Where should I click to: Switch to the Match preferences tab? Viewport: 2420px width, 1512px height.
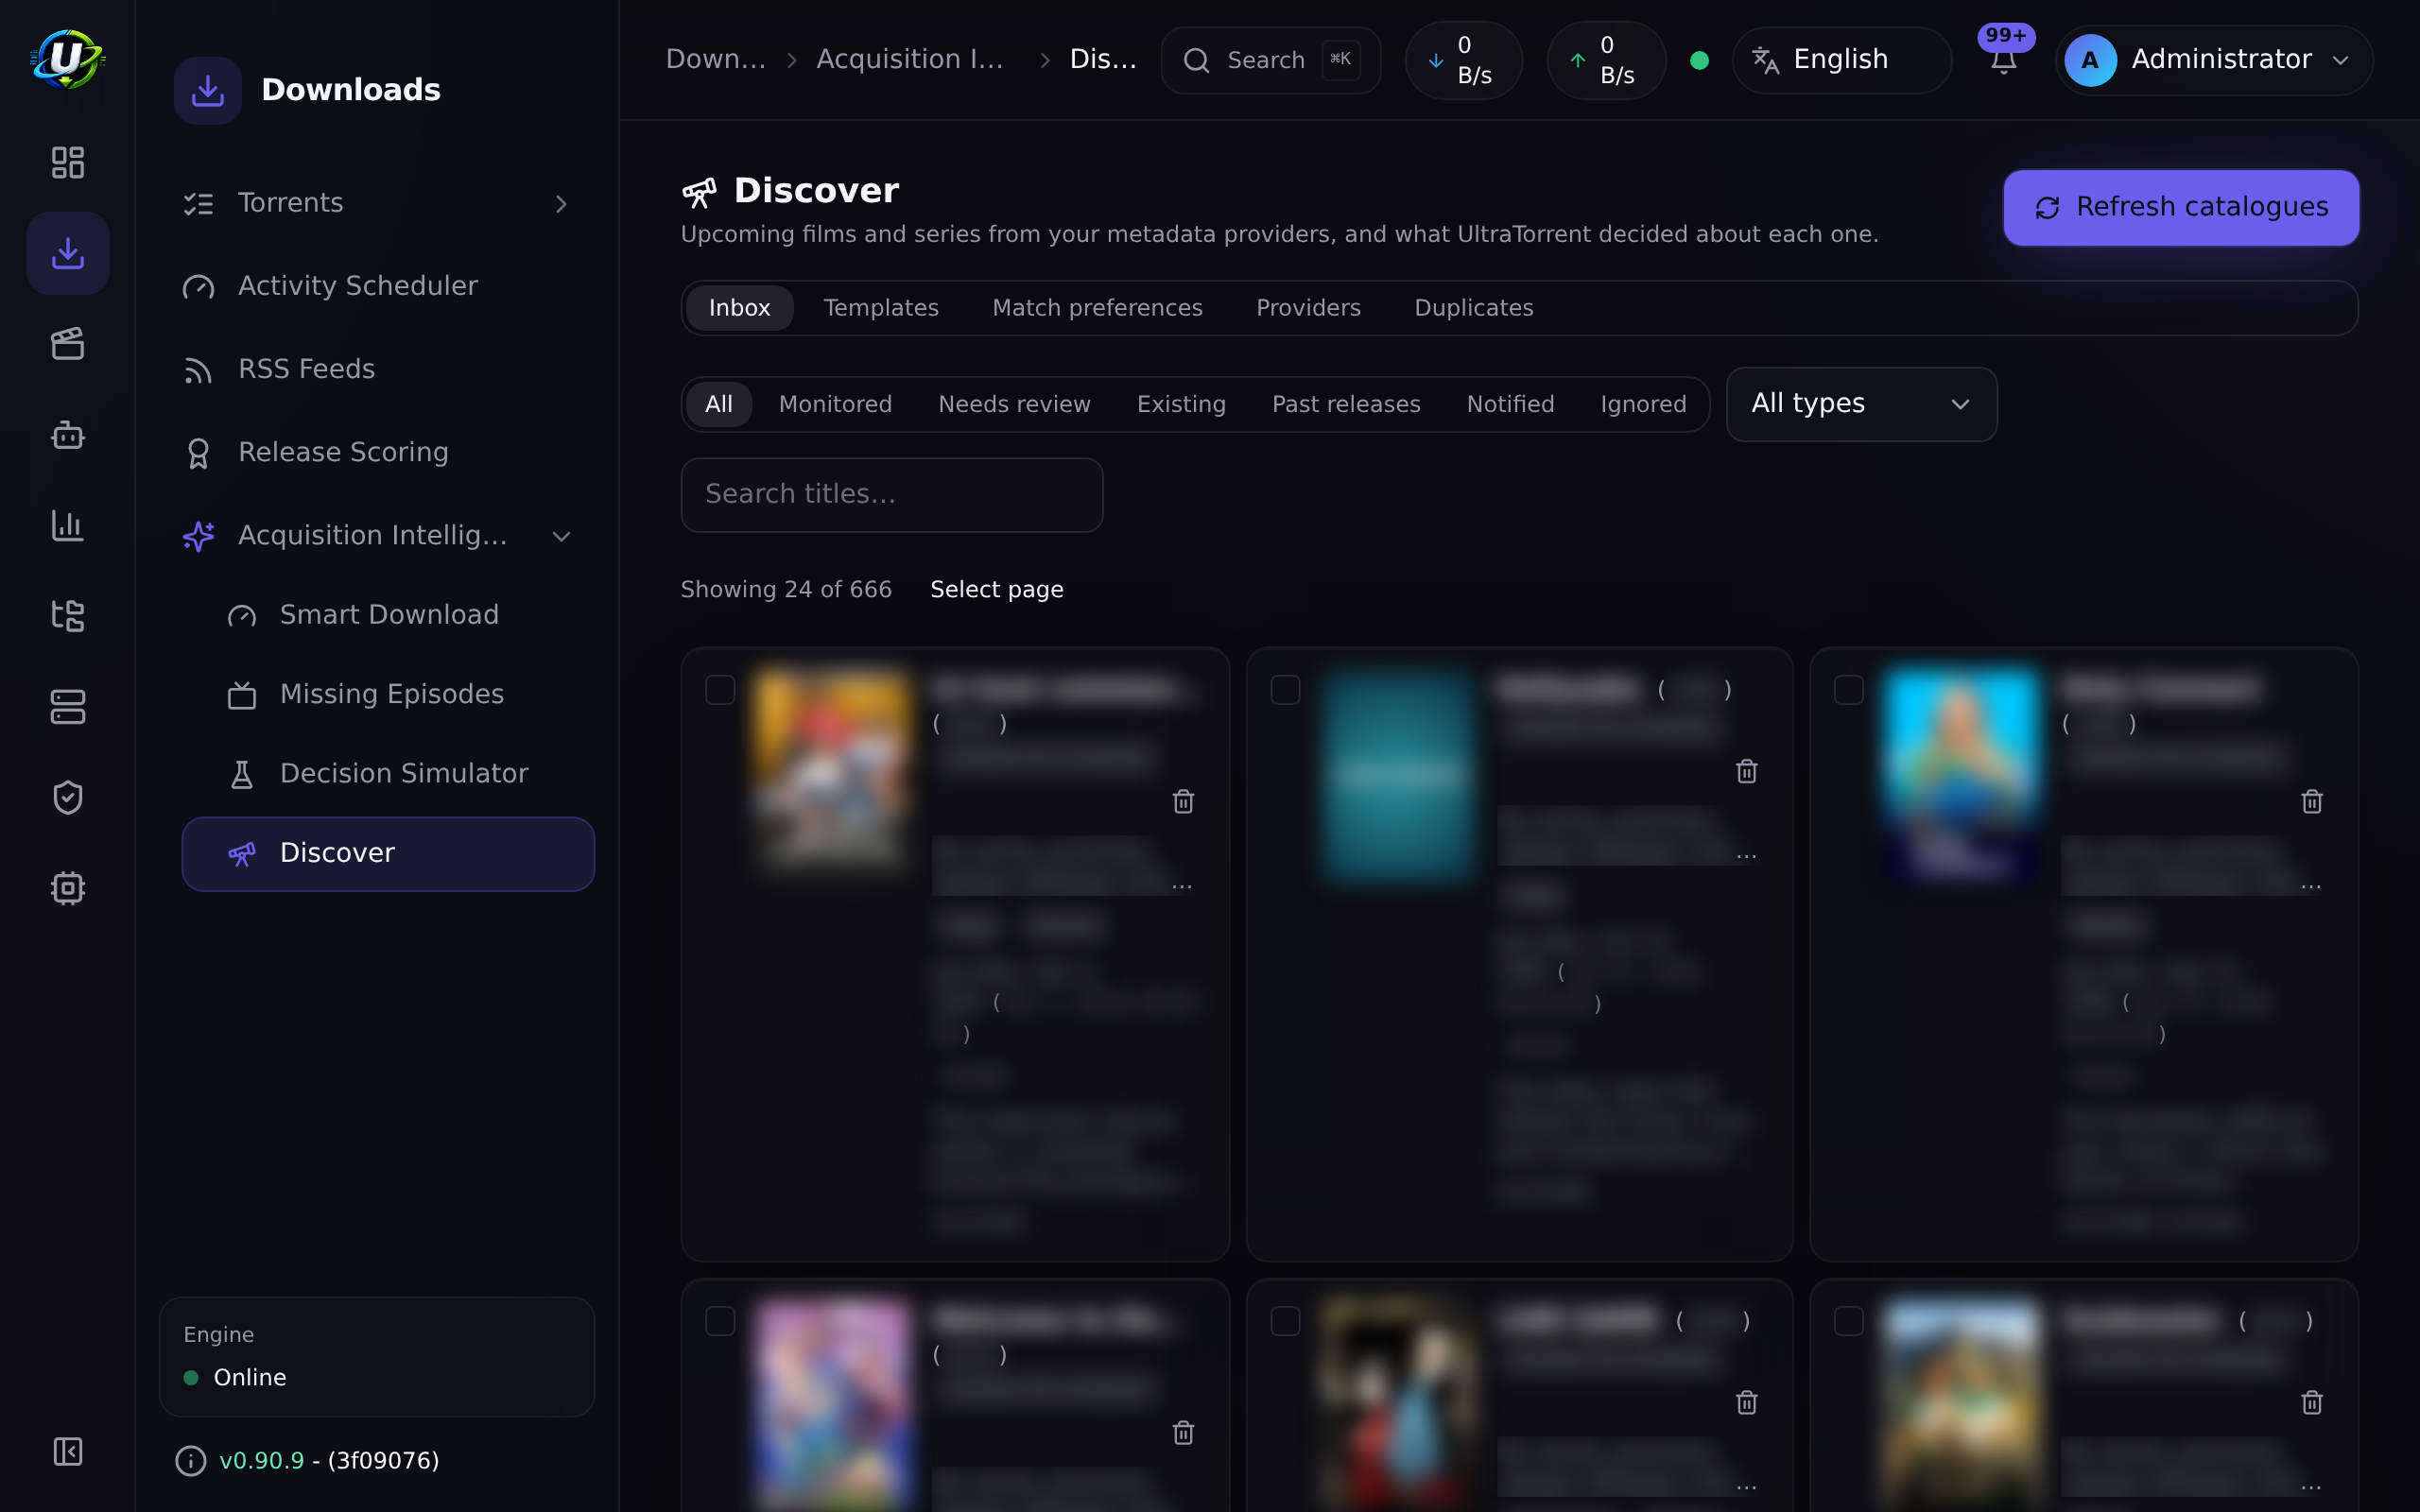[x=1097, y=308]
